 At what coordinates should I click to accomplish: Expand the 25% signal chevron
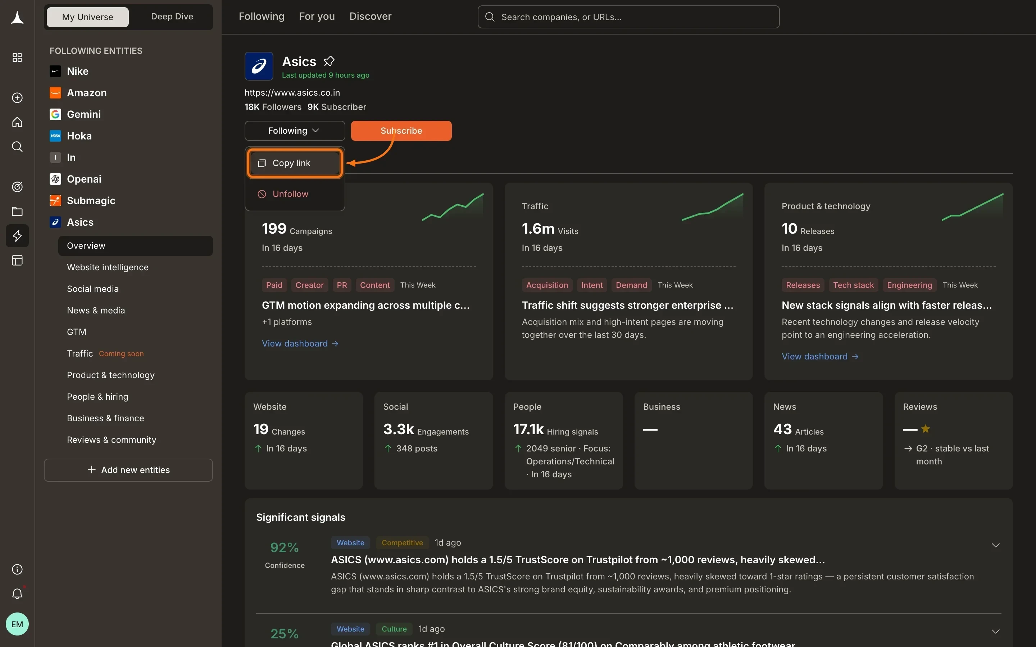996,632
